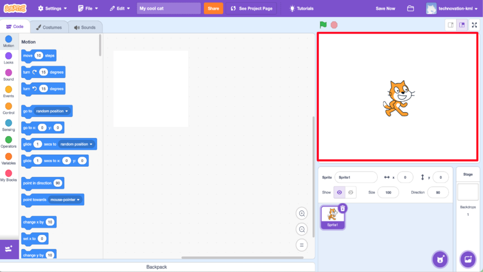Click See Project Page button

(x=251, y=8)
